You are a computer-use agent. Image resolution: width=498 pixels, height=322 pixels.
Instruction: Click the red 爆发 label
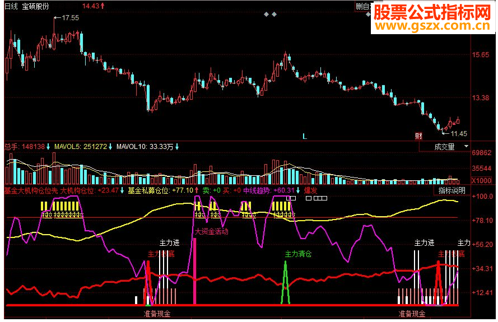pyautogui.click(x=310, y=190)
